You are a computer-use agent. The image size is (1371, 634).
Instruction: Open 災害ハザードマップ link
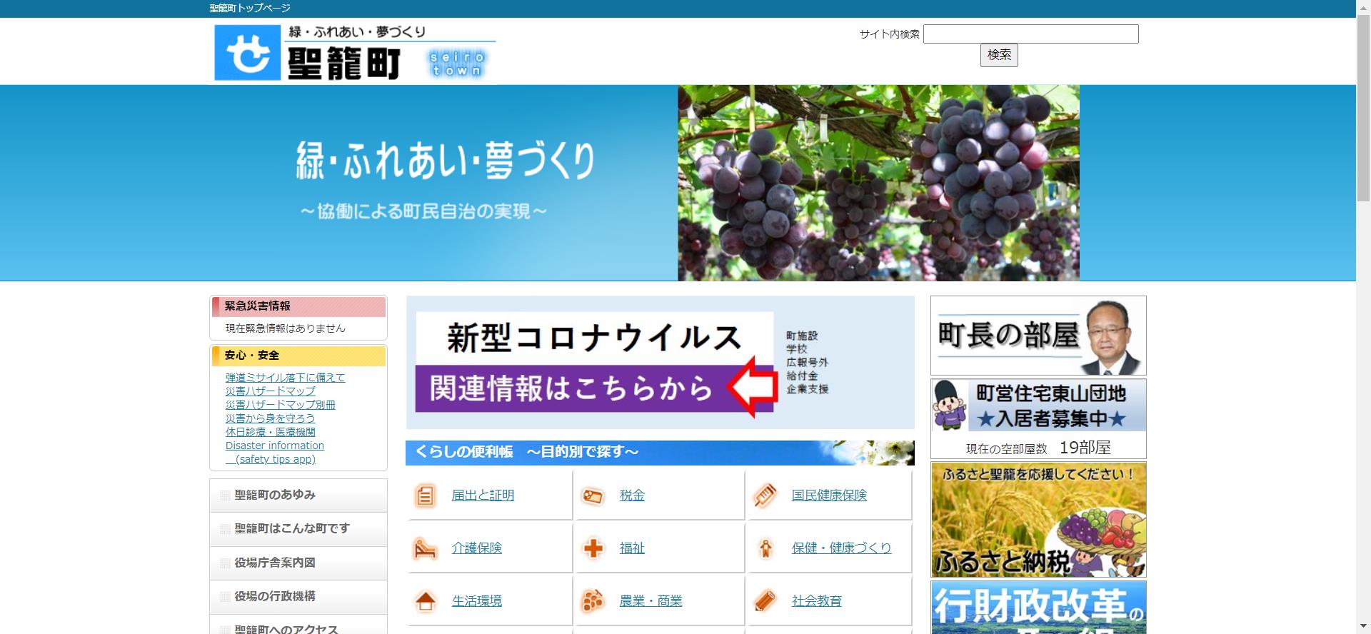pos(270,391)
